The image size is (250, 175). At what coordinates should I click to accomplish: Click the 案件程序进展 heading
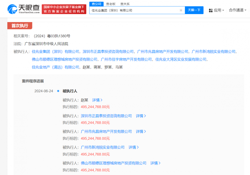click(x=33, y=81)
